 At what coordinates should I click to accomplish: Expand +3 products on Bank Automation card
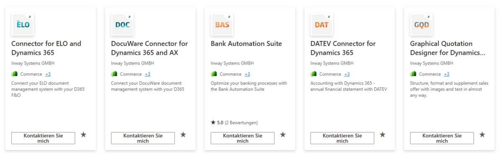[x=247, y=74]
